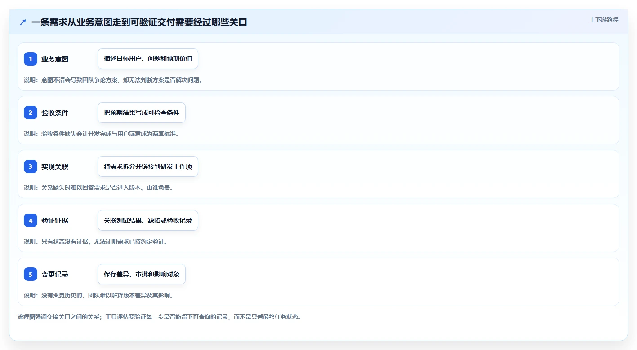Click the 把预期结果写成可检查条件 box
Screen dimensions: 637x350
point(142,113)
